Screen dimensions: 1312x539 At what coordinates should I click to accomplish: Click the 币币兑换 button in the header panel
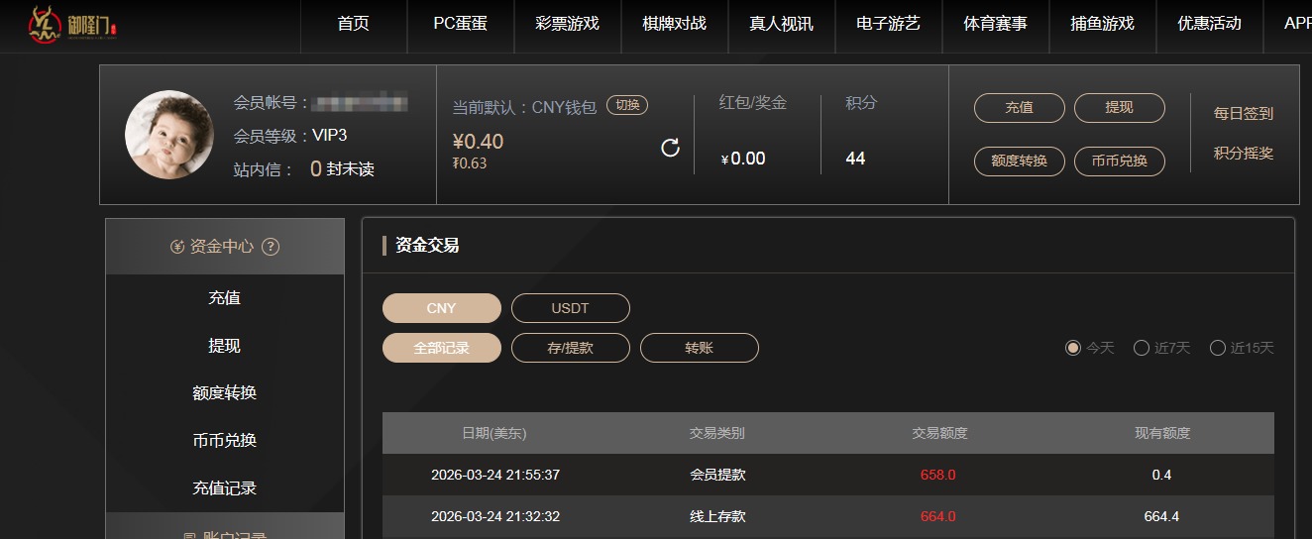pyautogui.click(x=1120, y=161)
